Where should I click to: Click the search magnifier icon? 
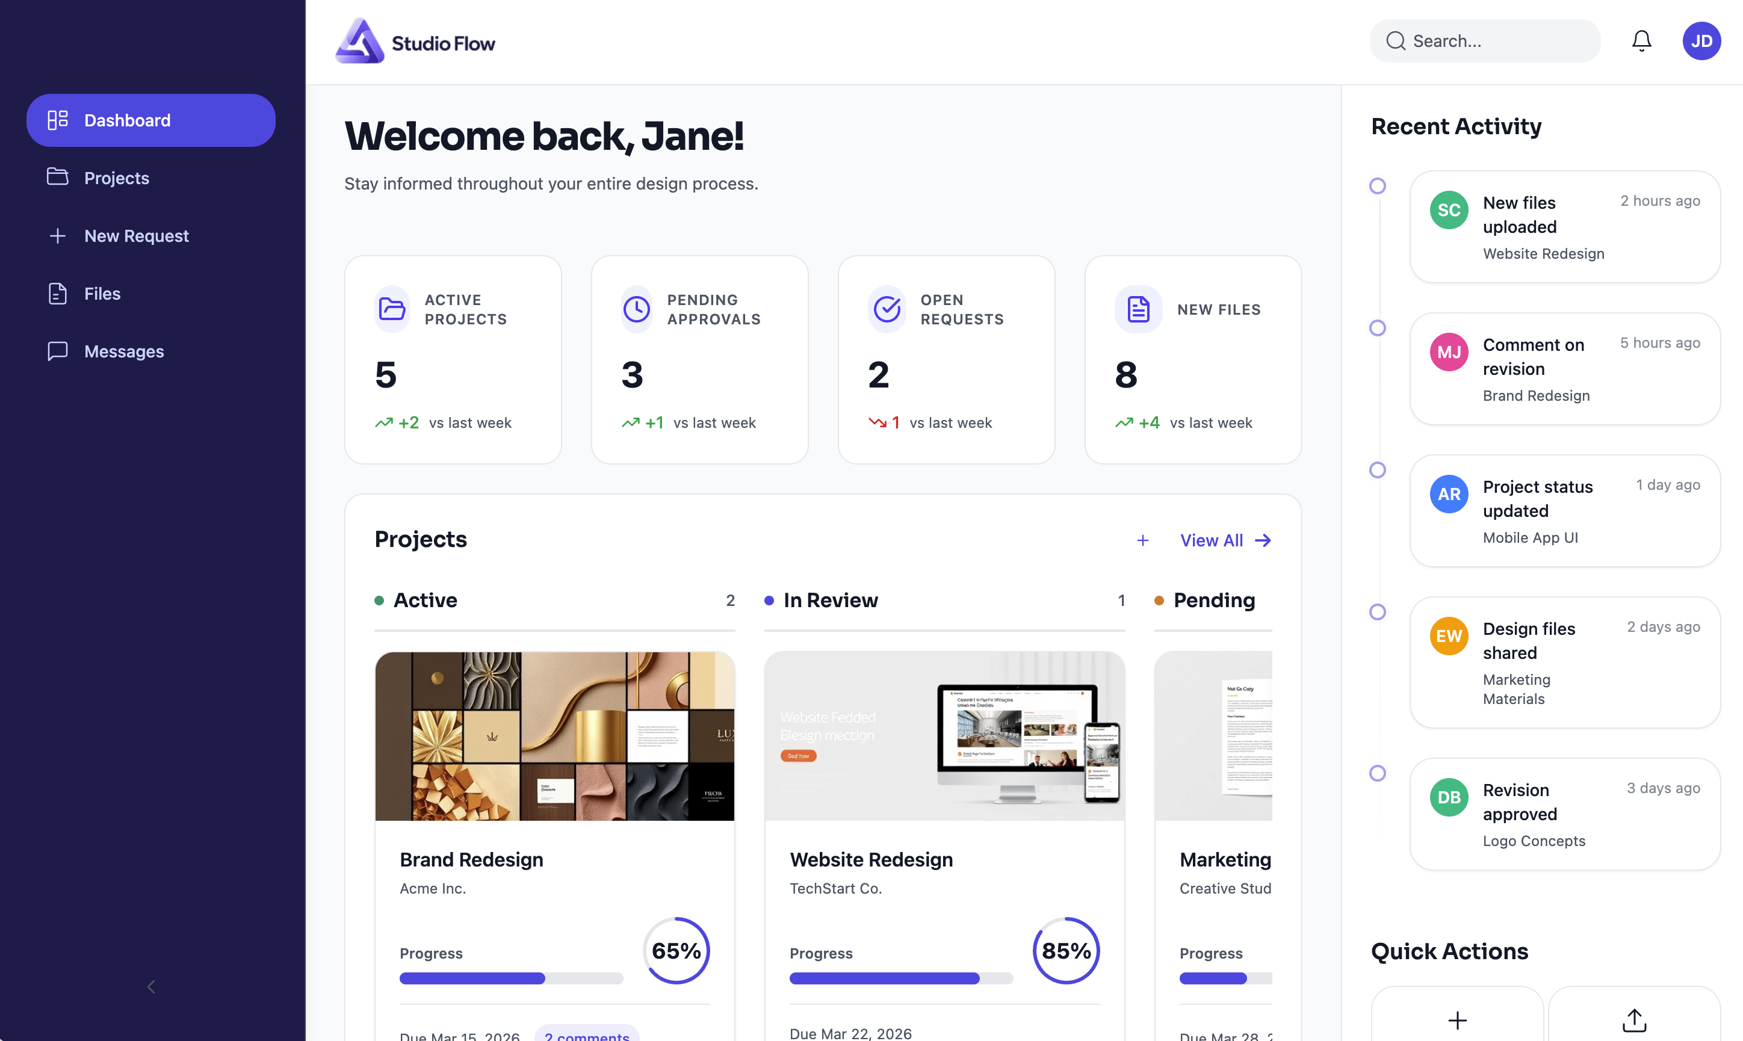coord(1395,41)
